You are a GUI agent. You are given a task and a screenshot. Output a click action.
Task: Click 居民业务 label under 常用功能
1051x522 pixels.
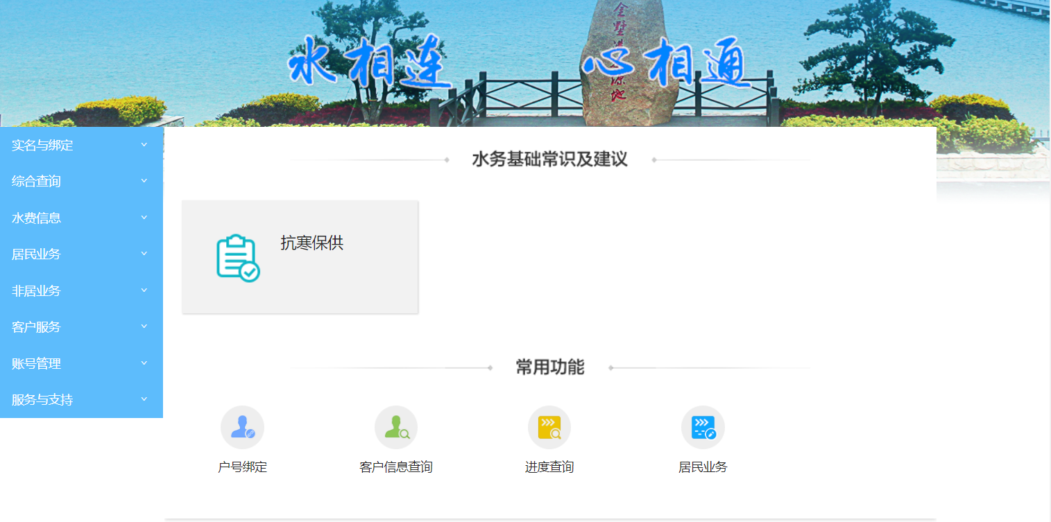(x=703, y=467)
